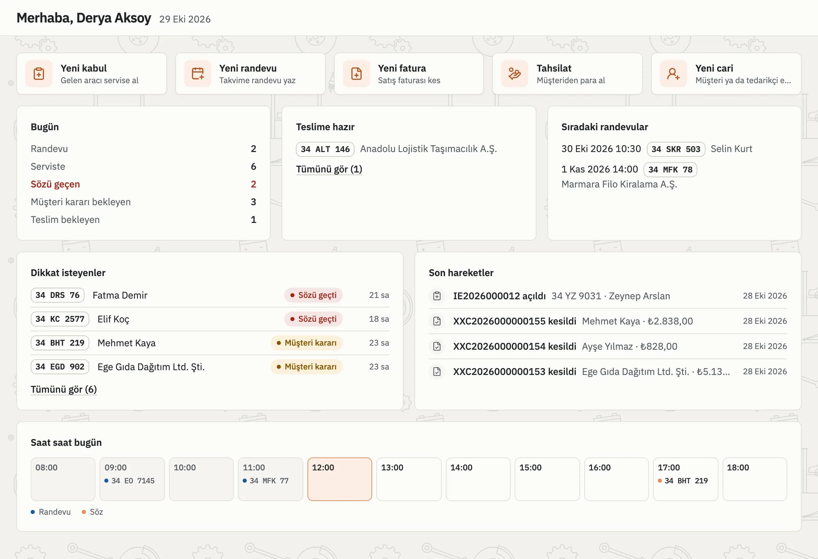Image resolution: width=818 pixels, height=559 pixels.
Task: Open the Tahsilat payment action
Action: point(567,74)
